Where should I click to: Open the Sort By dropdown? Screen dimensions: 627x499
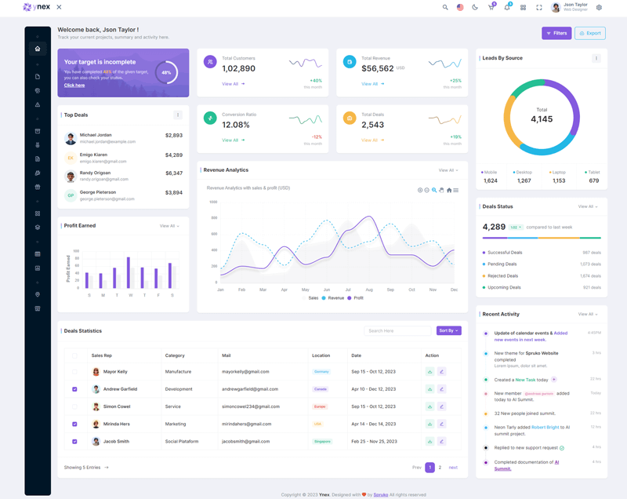[x=448, y=331]
